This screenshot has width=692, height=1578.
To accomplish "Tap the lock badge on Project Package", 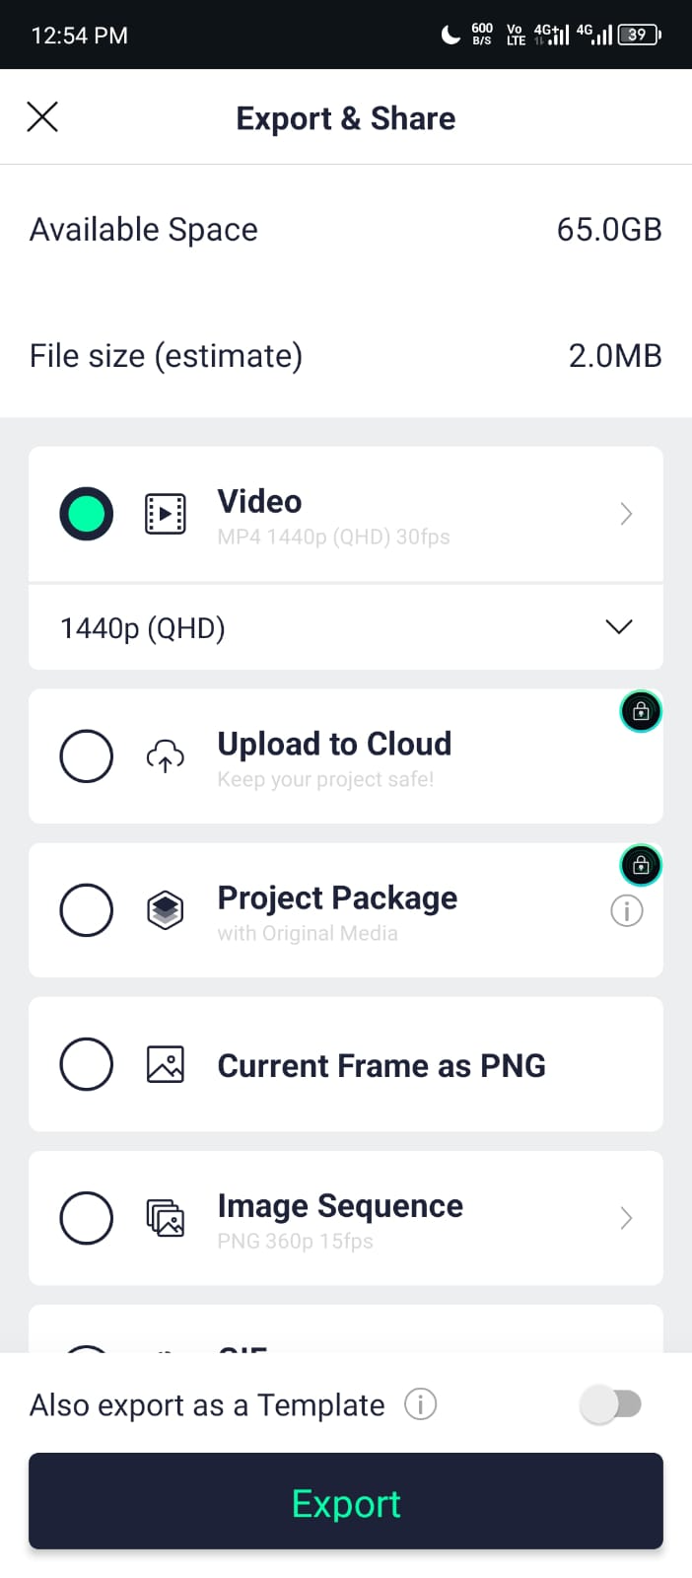I will [641, 865].
